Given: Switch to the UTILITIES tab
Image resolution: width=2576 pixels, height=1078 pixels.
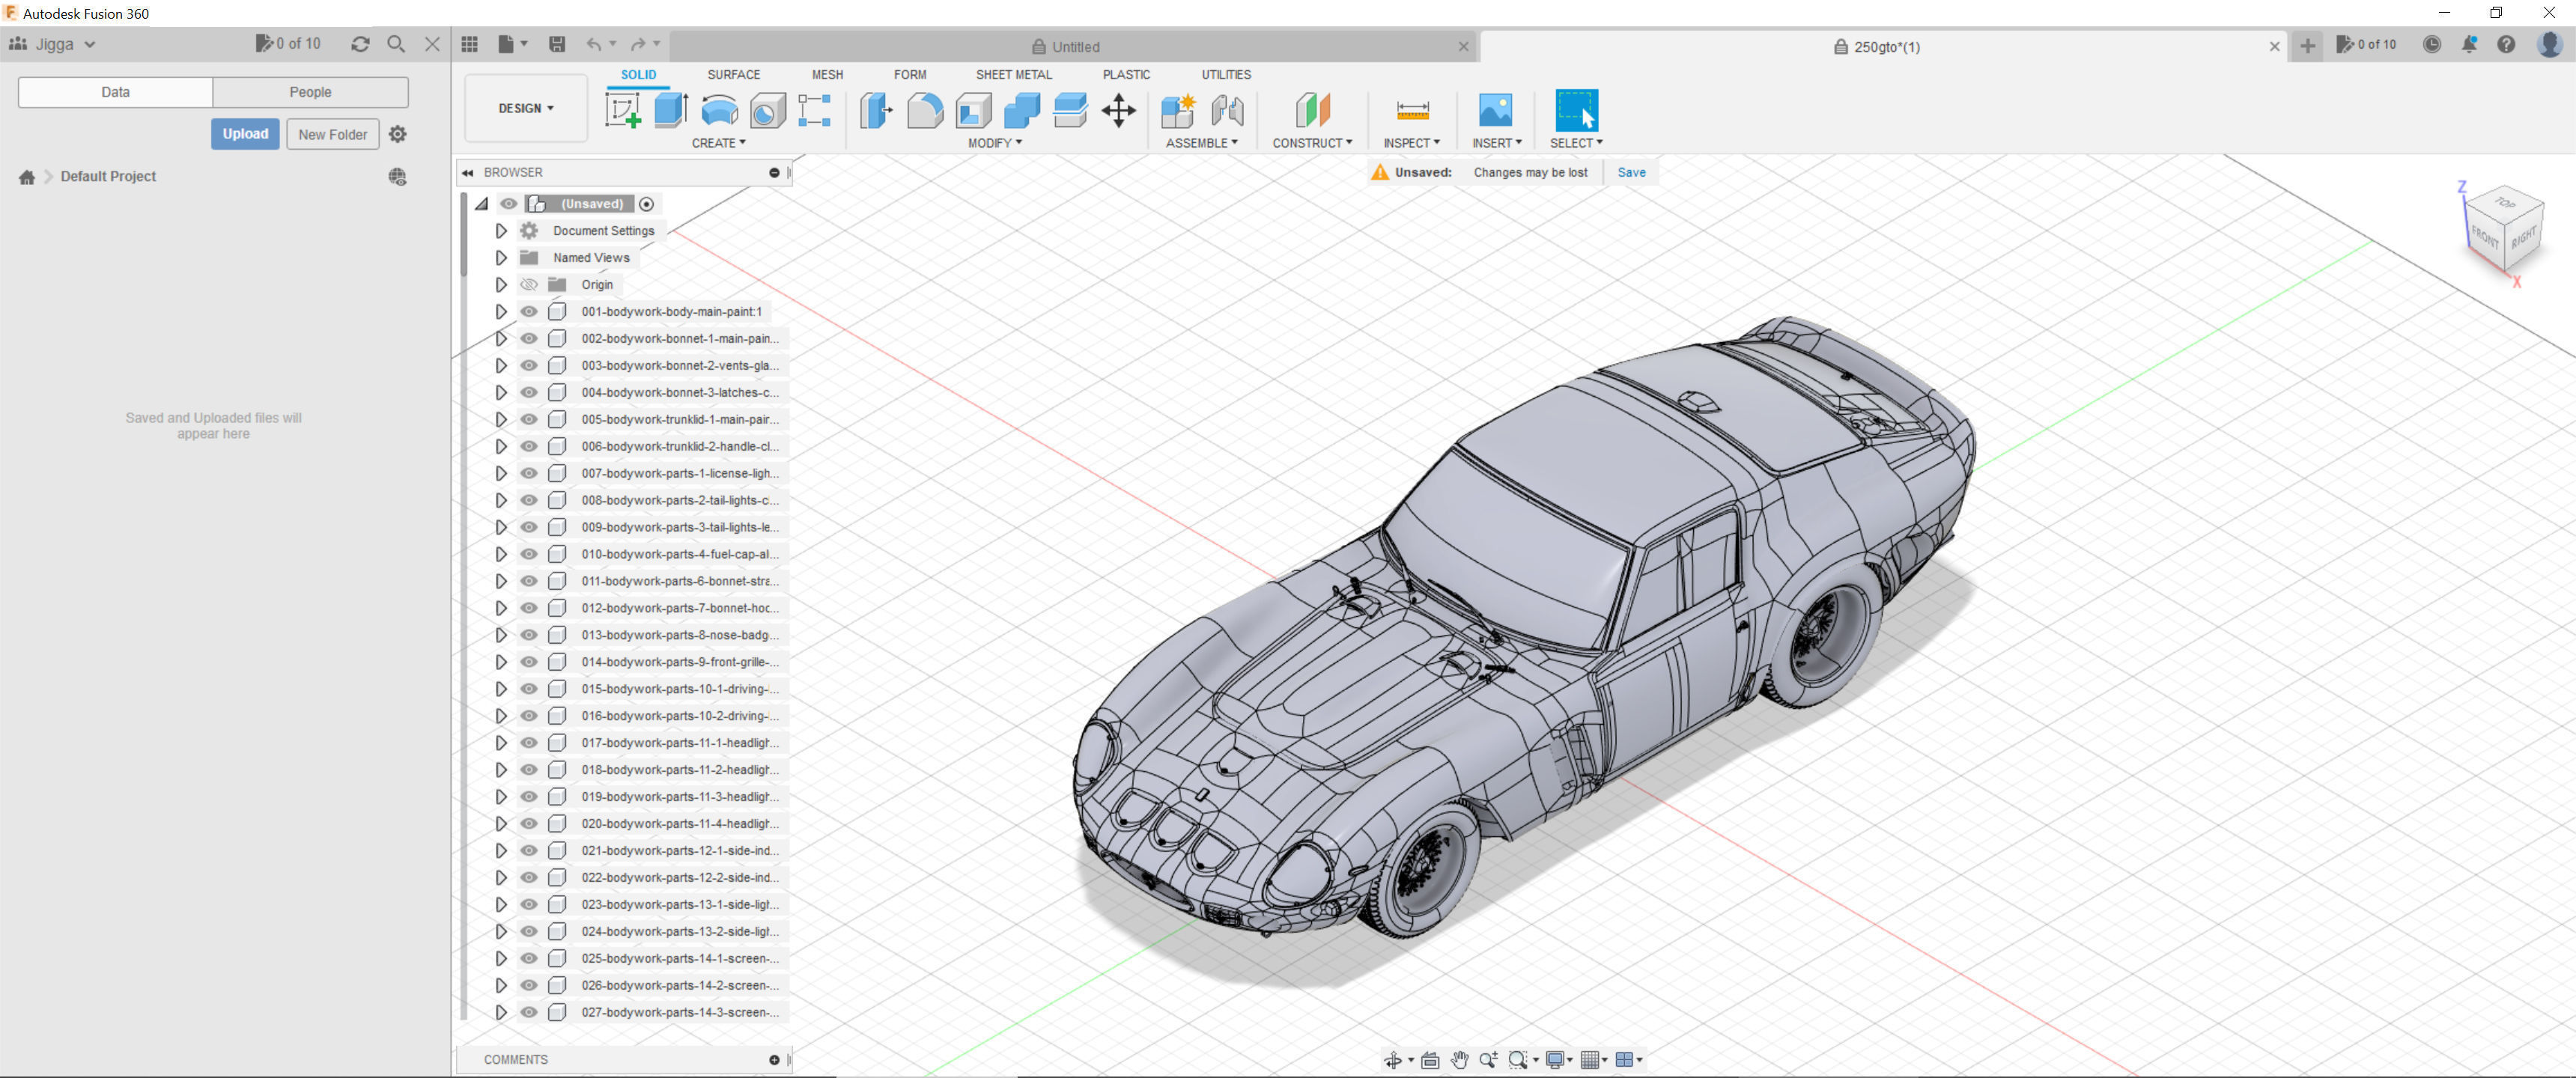Looking at the screenshot, I should [1226, 75].
